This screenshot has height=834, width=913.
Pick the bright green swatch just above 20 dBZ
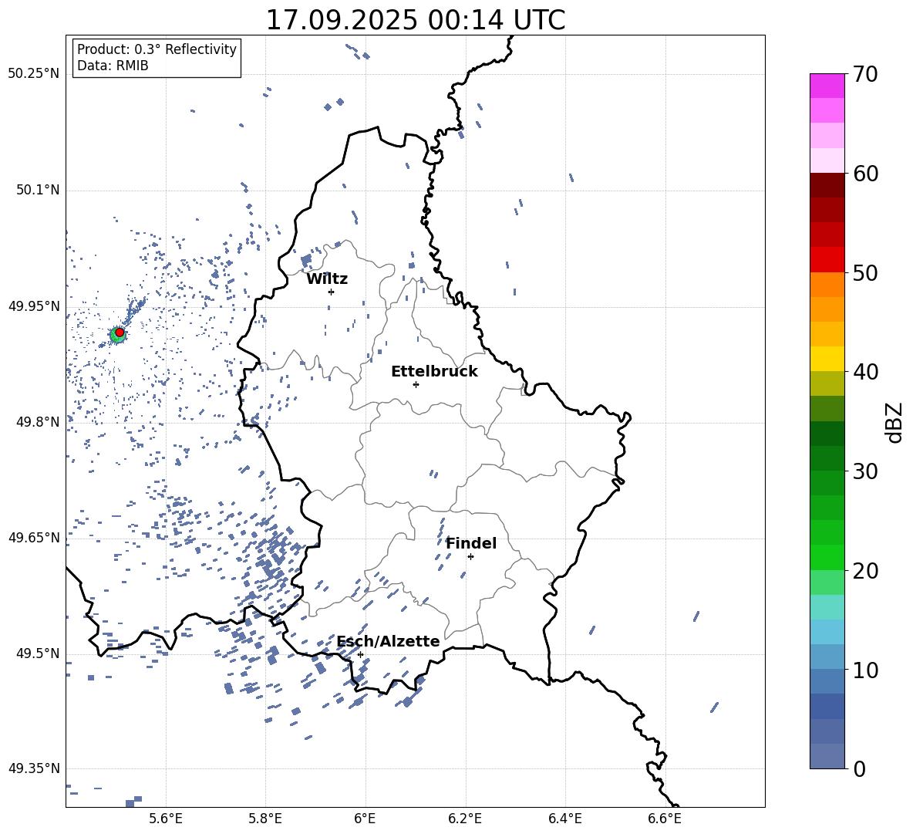click(827, 558)
